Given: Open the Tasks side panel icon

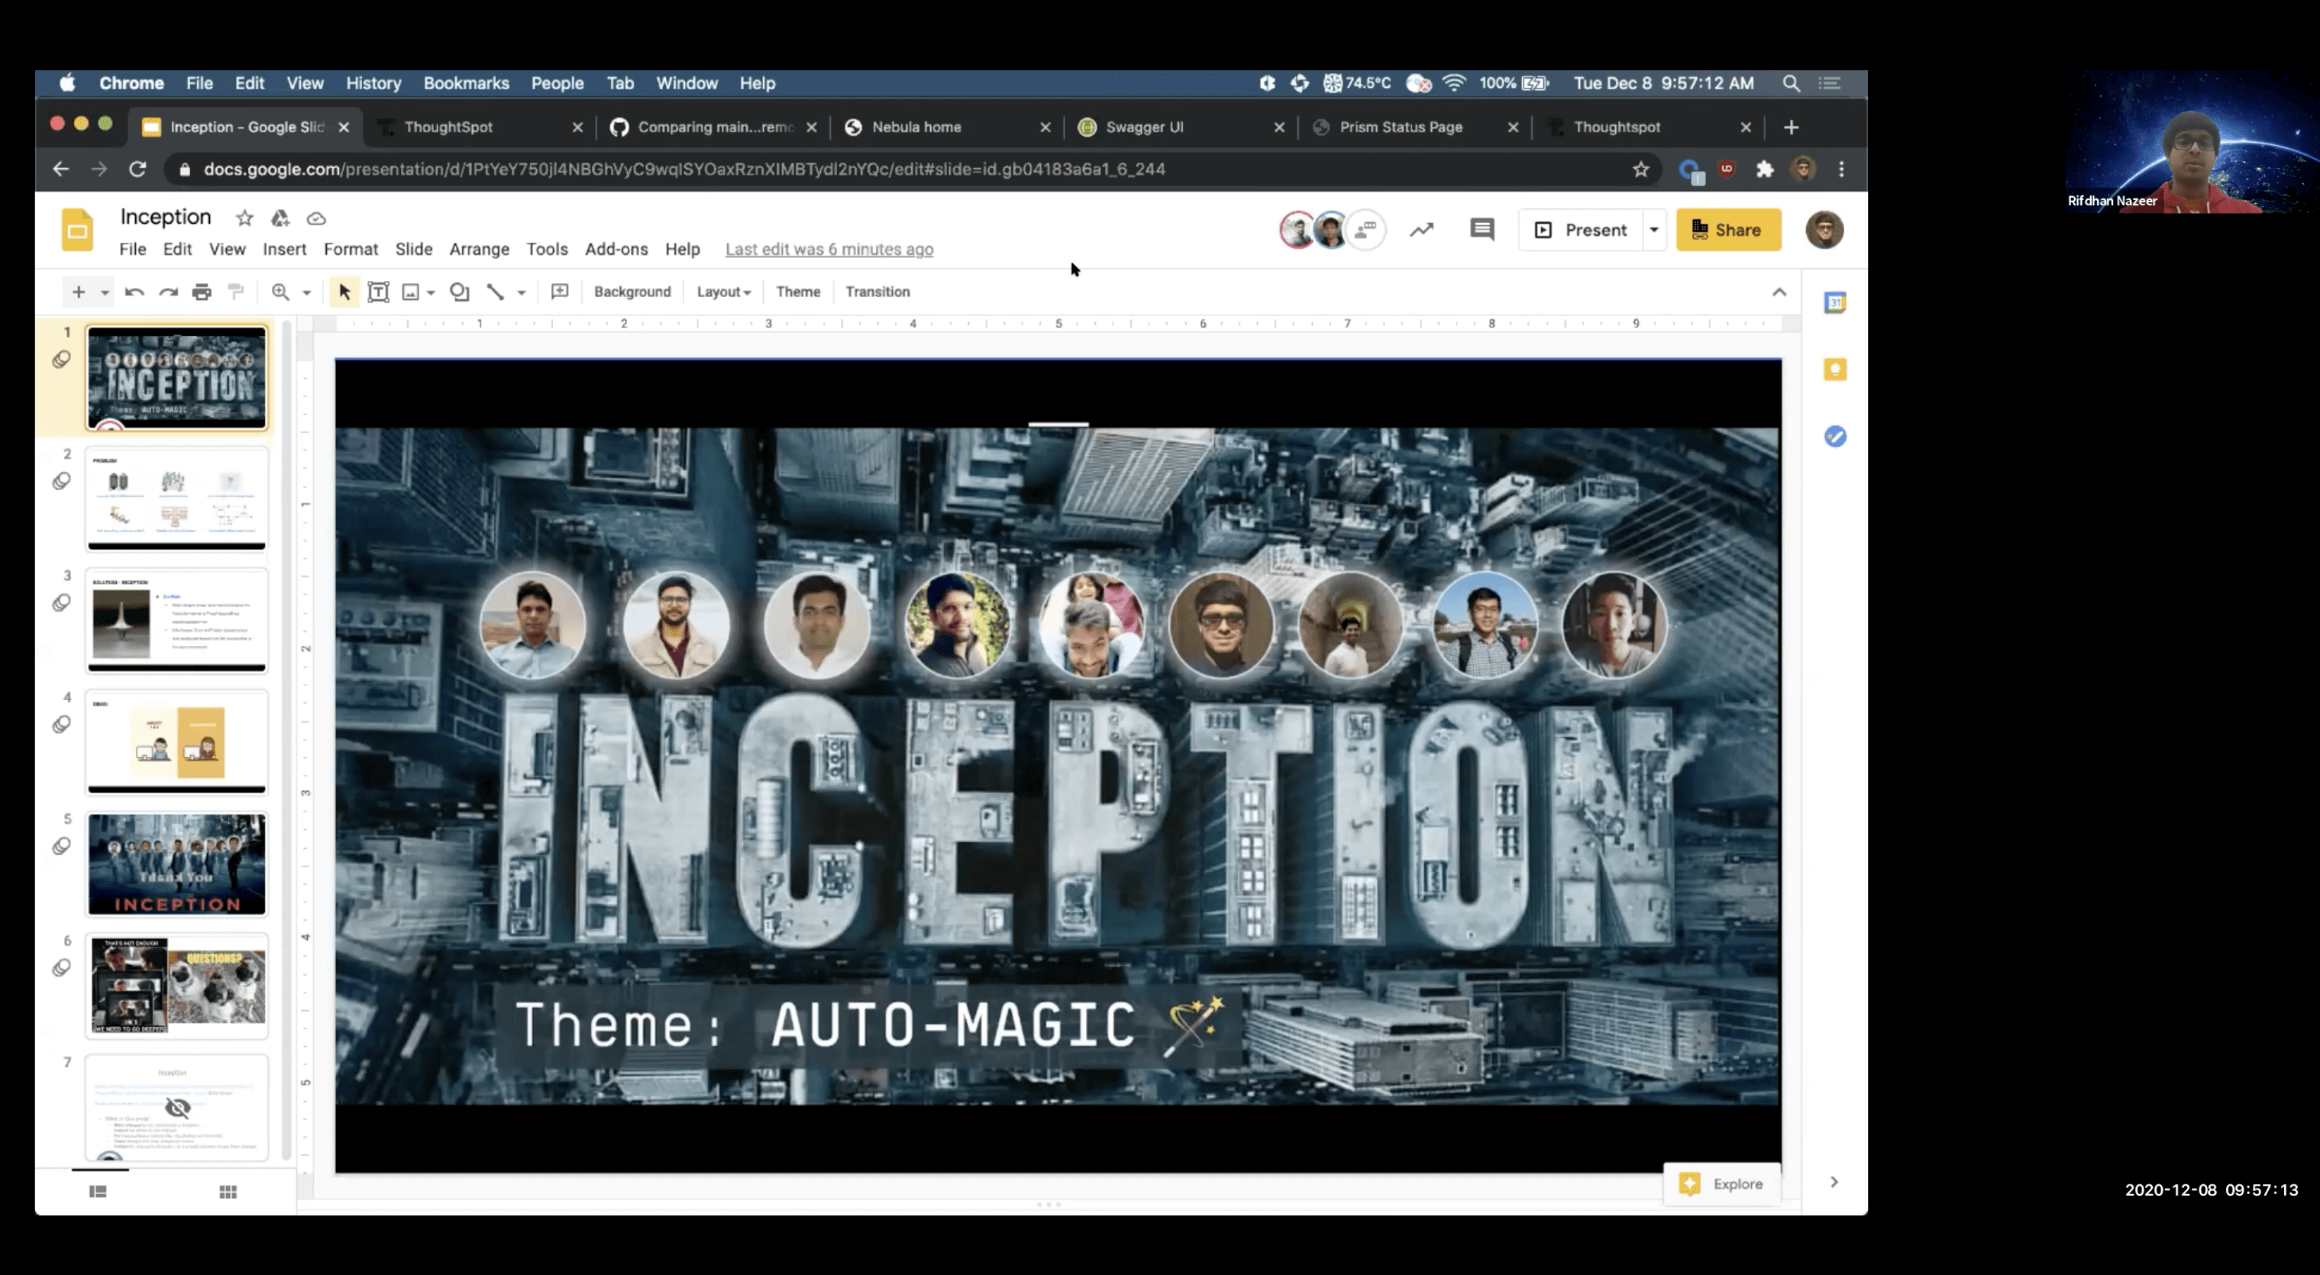Looking at the screenshot, I should tap(1834, 437).
